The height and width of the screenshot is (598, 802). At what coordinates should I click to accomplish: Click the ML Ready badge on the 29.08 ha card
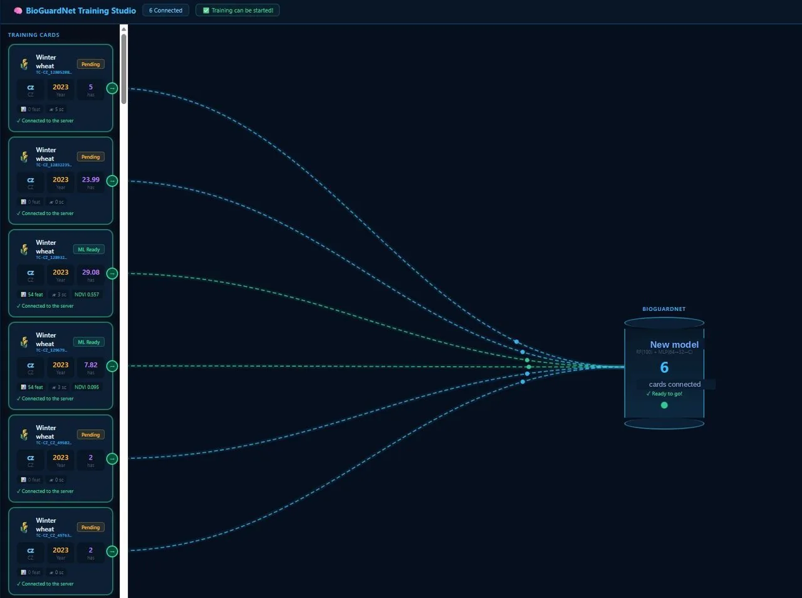pyautogui.click(x=89, y=249)
